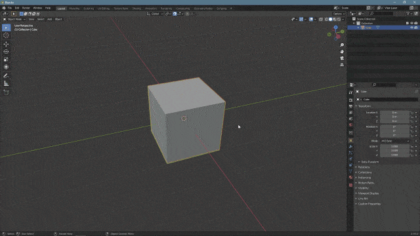The image size is (420, 236).
Task: Click the outliner search field
Action: (x=381, y=14)
